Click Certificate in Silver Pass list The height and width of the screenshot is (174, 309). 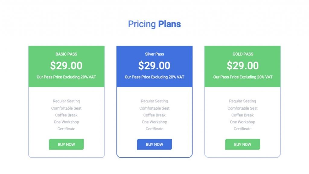click(x=154, y=129)
